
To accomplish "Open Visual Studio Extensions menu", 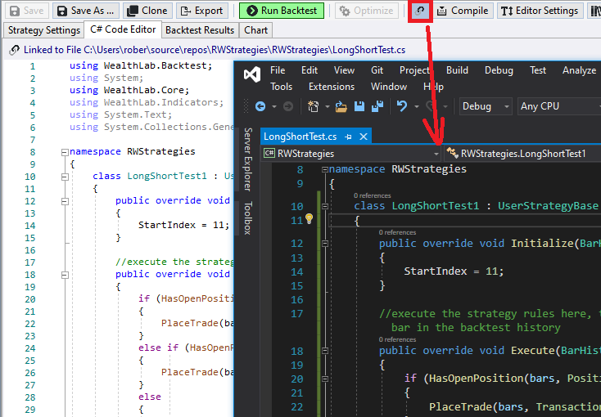I will 332,87.
